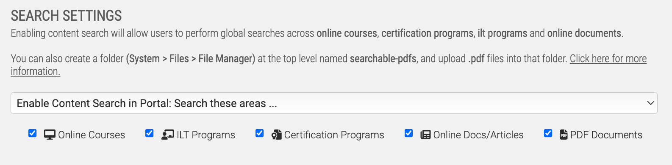Image resolution: width=672 pixels, height=165 pixels.
Task: Click the Online Courses monitor icon
Action: pyautogui.click(x=50, y=135)
